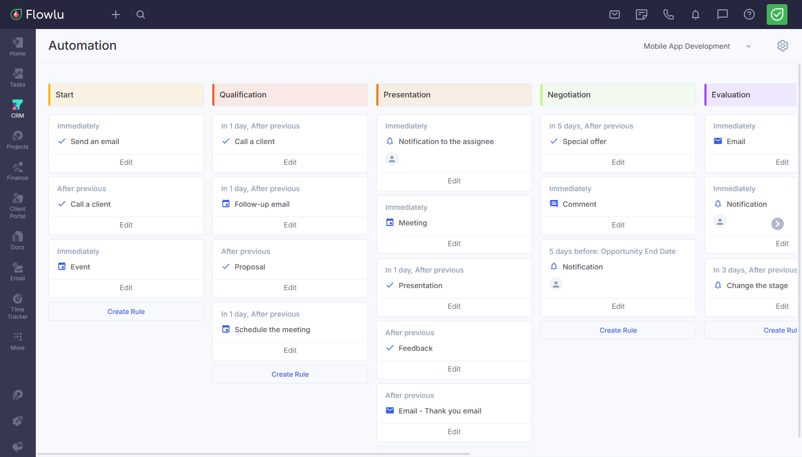
Task: Edit the Special offer rule
Action: pyautogui.click(x=618, y=162)
